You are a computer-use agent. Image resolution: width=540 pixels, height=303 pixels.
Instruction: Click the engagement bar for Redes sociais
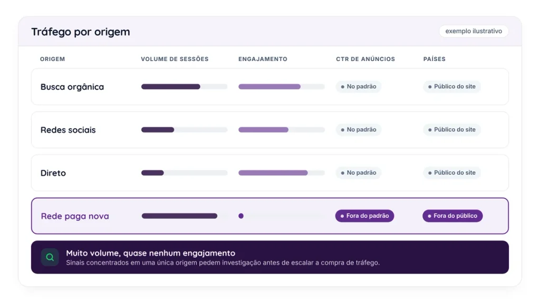(282, 129)
